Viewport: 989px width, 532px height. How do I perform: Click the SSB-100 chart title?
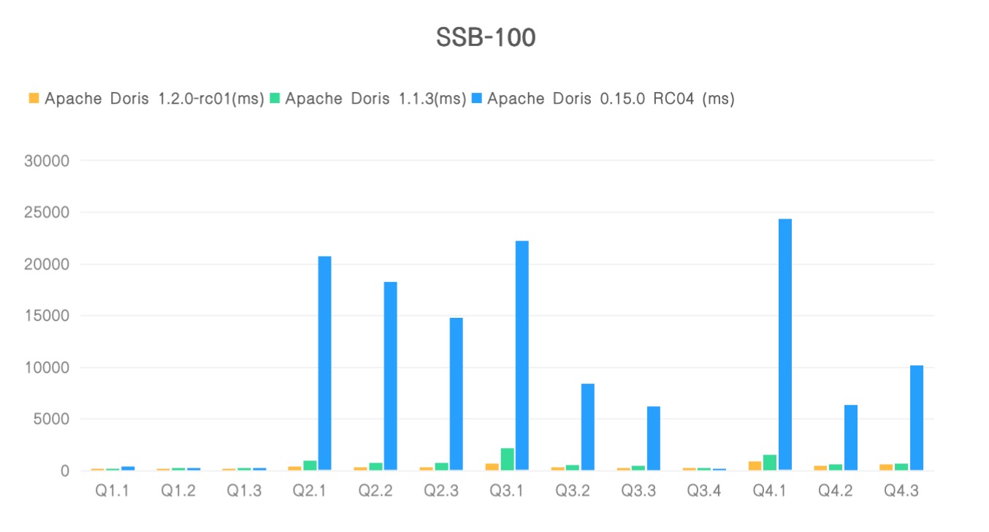pos(486,38)
